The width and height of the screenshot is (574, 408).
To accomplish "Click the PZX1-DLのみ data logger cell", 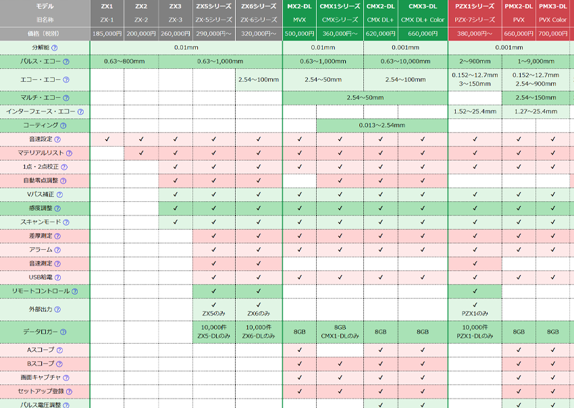I will pos(475,332).
